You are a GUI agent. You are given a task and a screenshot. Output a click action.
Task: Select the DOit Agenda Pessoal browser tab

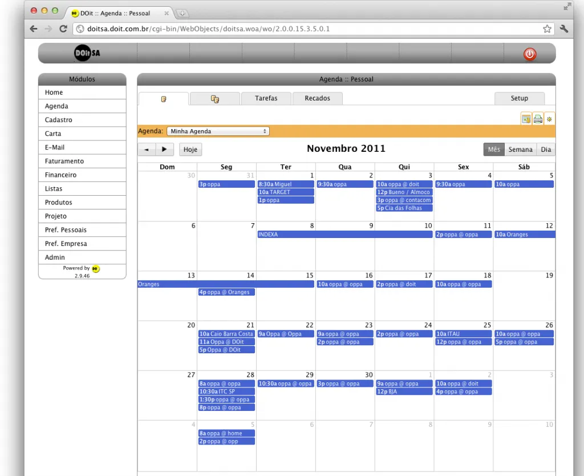coord(119,13)
